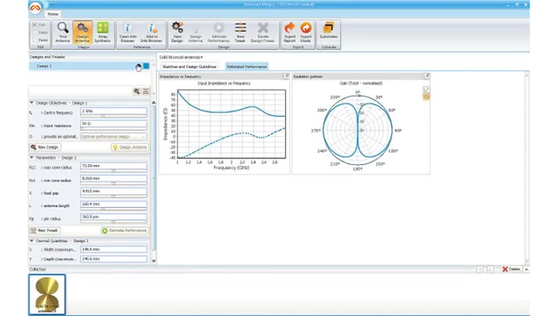The image size is (558, 316).
Task: Click the new tweak icon above Design Objectives
Action: [x=145, y=92]
